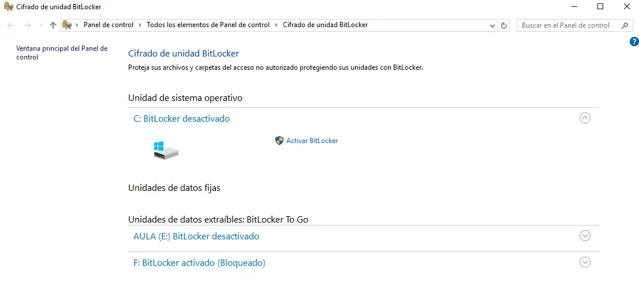639x297 pixels.
Task: Go up one level with the up arrow
Action: click(53, 25)
